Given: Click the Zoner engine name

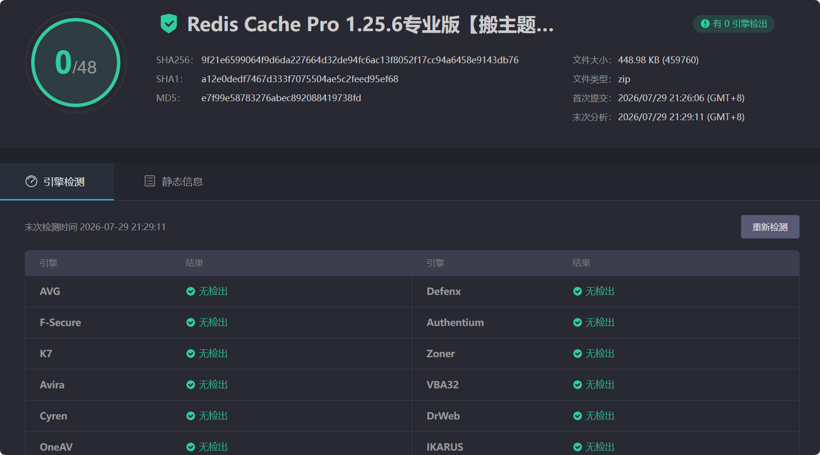Looking at the screenshot, I should [x=440, y=353].
